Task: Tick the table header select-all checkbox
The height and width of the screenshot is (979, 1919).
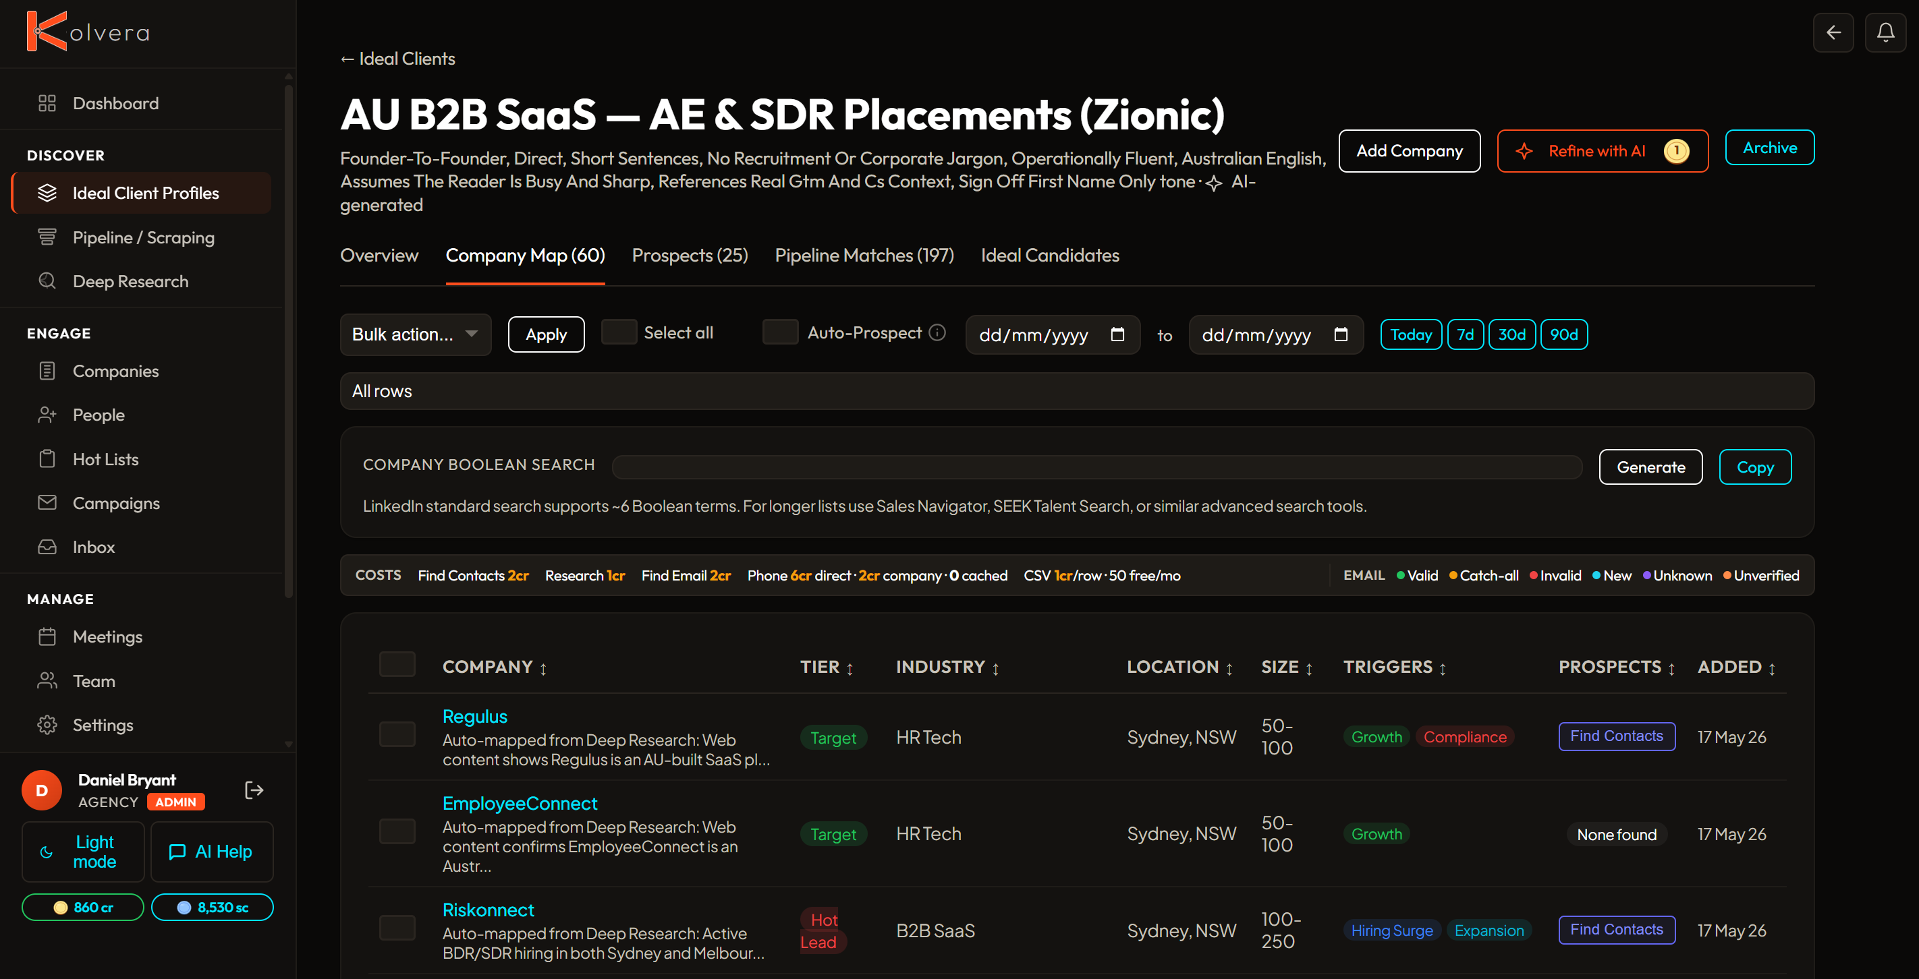Action: tap(397, 664)
